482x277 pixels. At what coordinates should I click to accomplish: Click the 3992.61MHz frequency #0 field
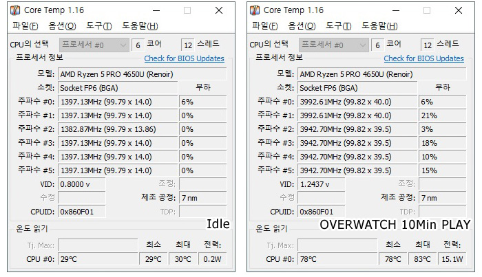point(357,102)
